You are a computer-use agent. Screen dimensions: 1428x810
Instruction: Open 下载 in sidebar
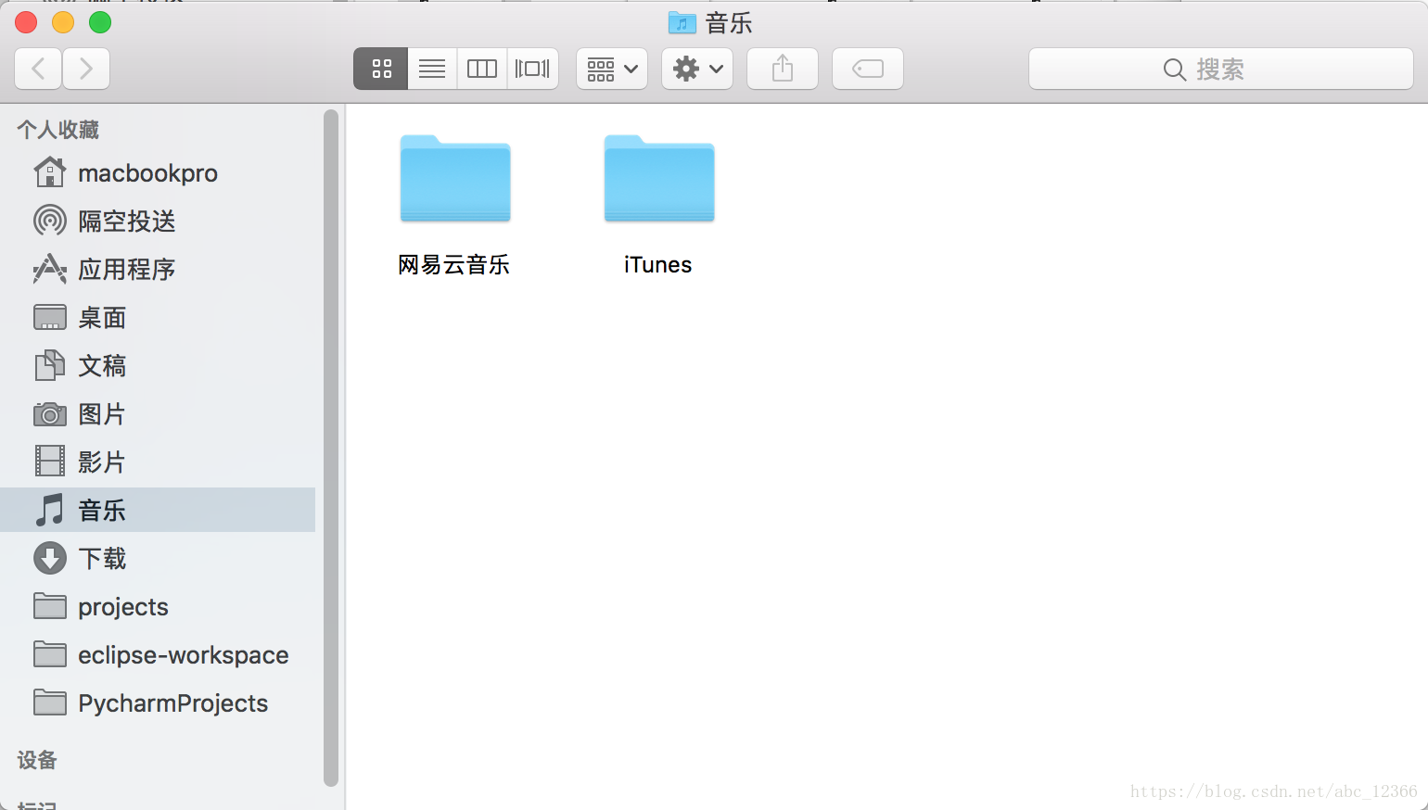158,559
